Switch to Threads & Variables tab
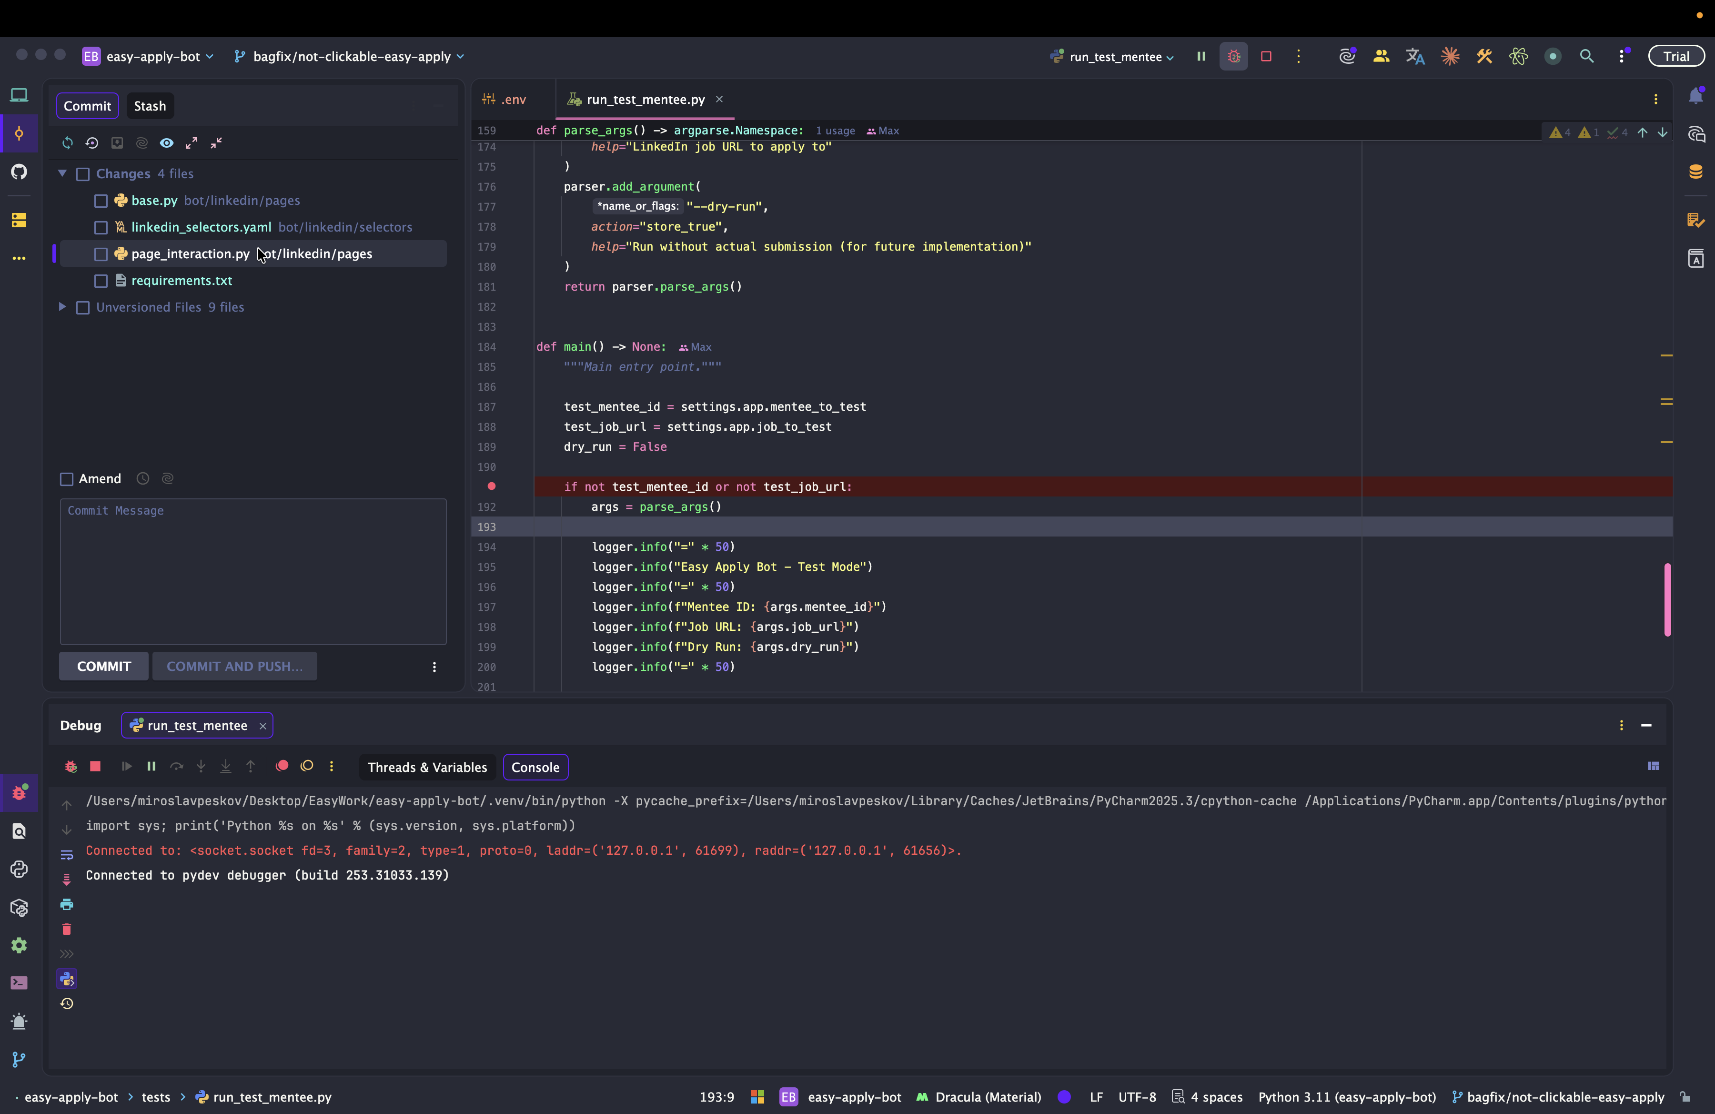Viewport: 1715px width, 1114px height. pyautogui.click(x=426, y=768)
